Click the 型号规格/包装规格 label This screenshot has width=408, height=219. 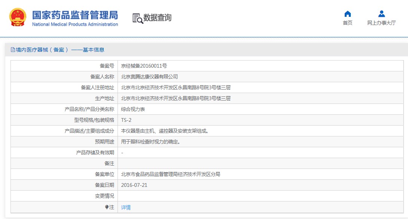pyautogui.click(x=94, y=120)
